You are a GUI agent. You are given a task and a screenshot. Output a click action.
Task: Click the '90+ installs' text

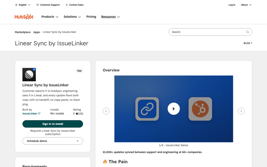click(x=57, y=114)
